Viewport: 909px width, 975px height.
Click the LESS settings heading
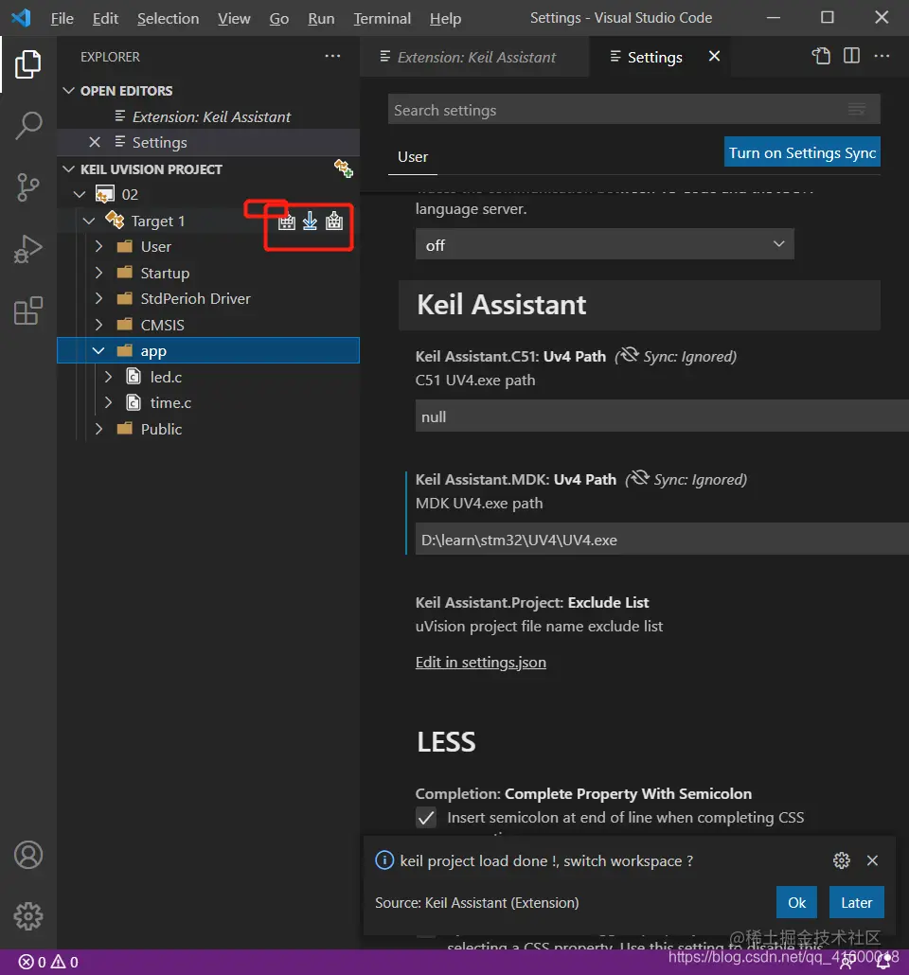[446, 742]
